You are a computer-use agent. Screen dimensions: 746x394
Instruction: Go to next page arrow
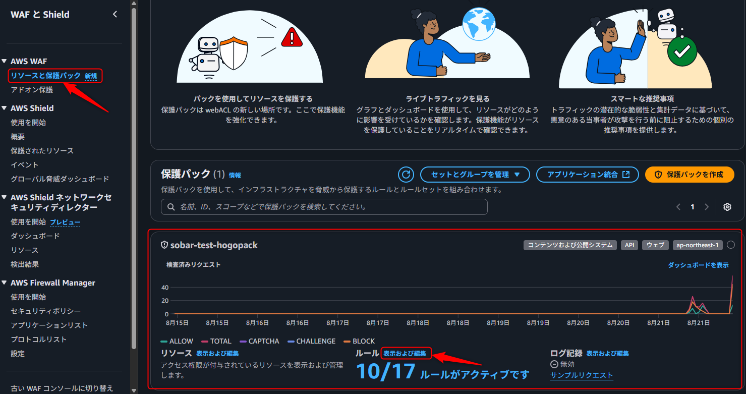pos(707,207)
